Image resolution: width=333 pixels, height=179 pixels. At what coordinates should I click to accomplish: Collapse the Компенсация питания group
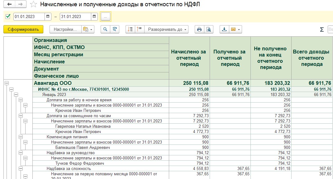pos(21,137)
